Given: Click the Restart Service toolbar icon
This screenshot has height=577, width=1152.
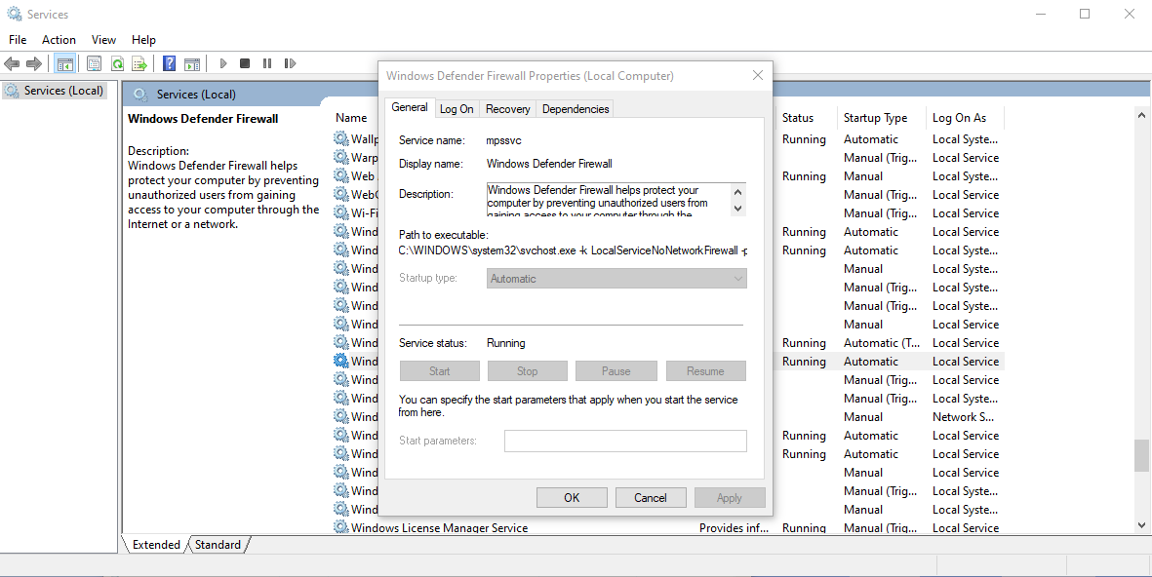Looking at the screenshot, I should 290,64.
